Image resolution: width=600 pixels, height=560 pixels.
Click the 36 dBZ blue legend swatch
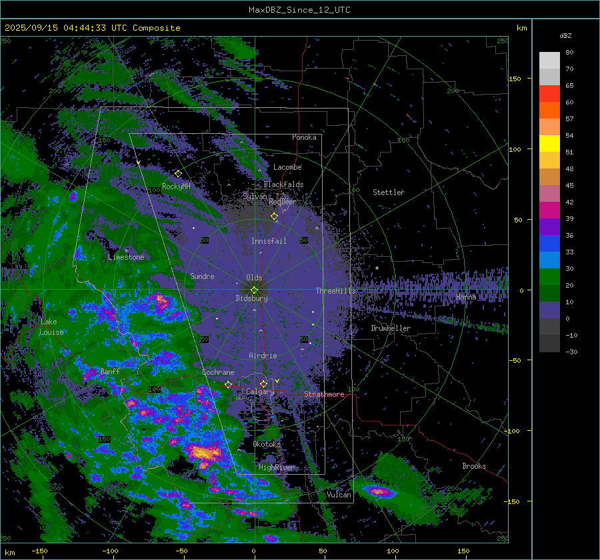click(549, 243)
